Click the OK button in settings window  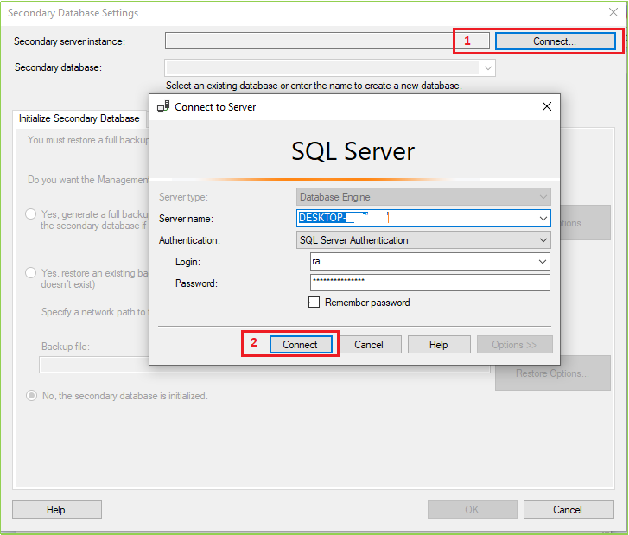point(472,510)
